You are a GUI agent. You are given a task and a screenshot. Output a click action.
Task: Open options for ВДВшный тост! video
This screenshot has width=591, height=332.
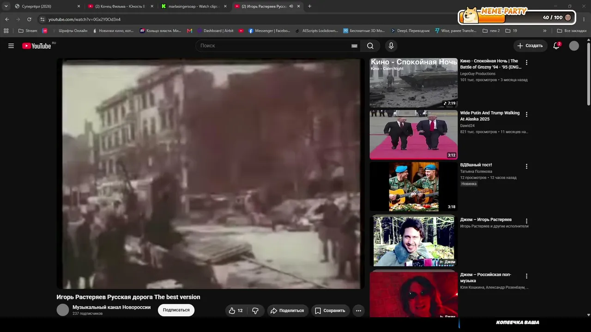click(526, 166)
